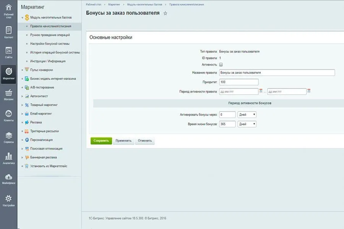The height and width of the screenshot is (229, 344).
Task: Collapse the Модуль накопительных баллов tree node
Action: pos(23,18)
